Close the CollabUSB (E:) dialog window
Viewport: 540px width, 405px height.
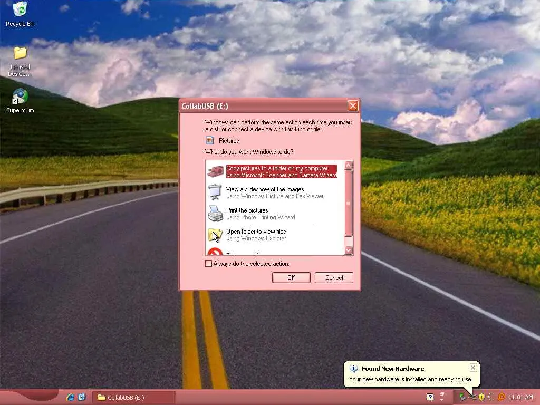click(353, 105)
